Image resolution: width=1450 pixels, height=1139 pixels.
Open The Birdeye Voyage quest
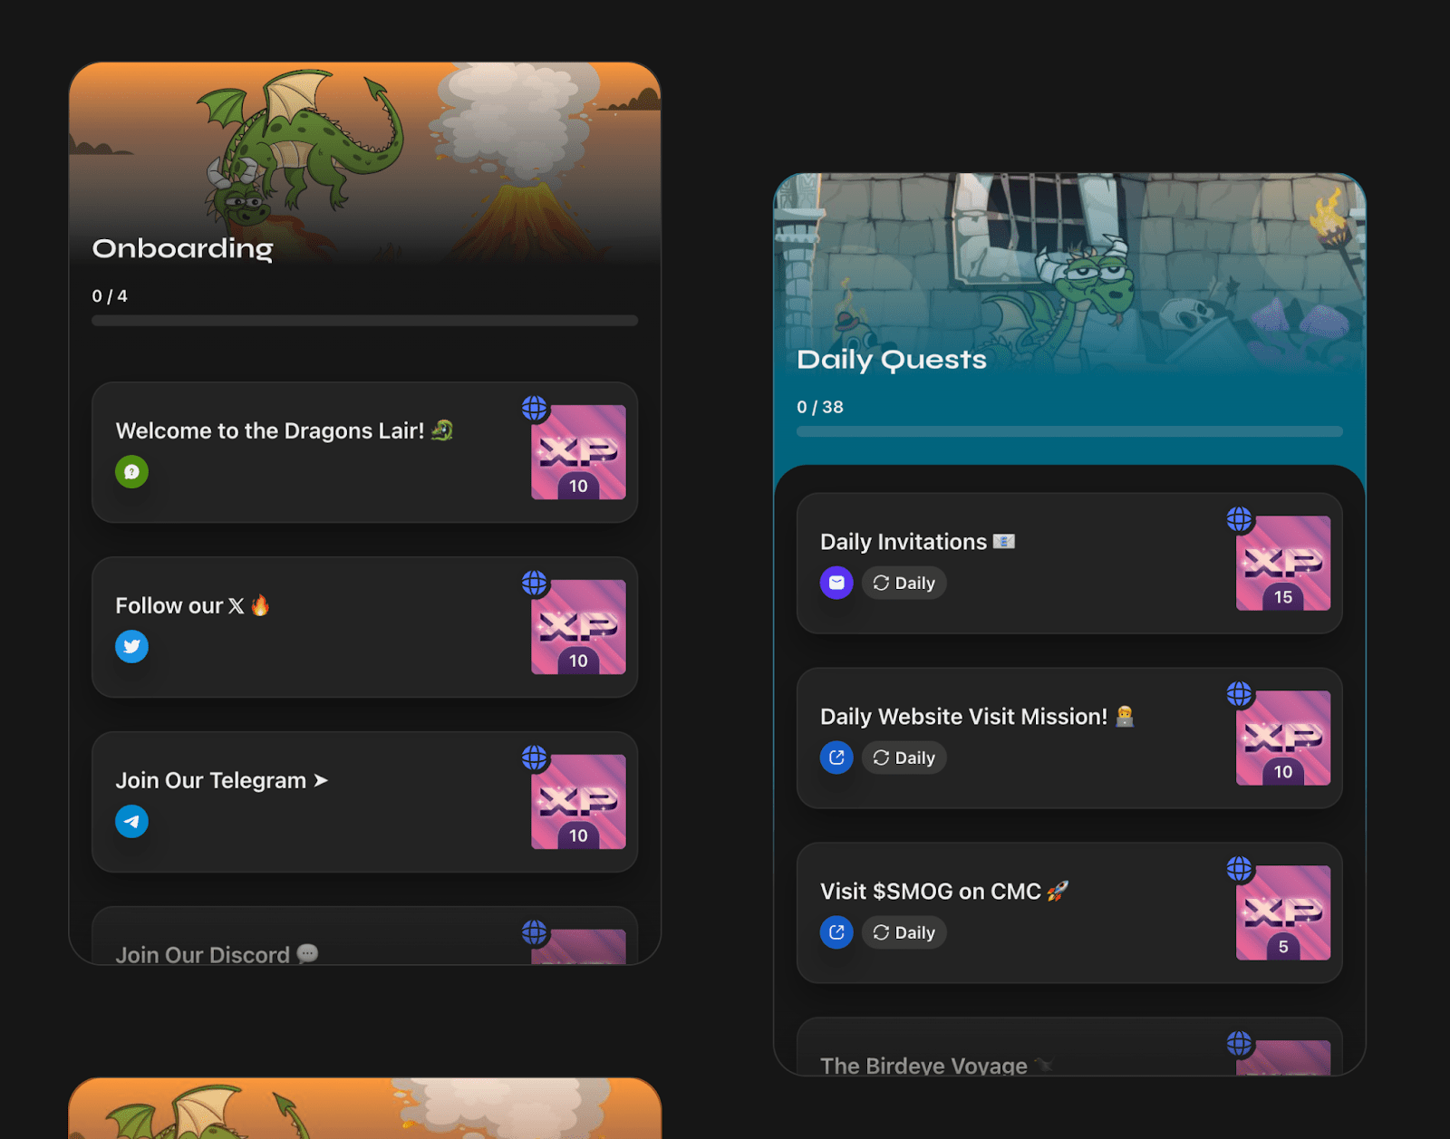1069,1047
